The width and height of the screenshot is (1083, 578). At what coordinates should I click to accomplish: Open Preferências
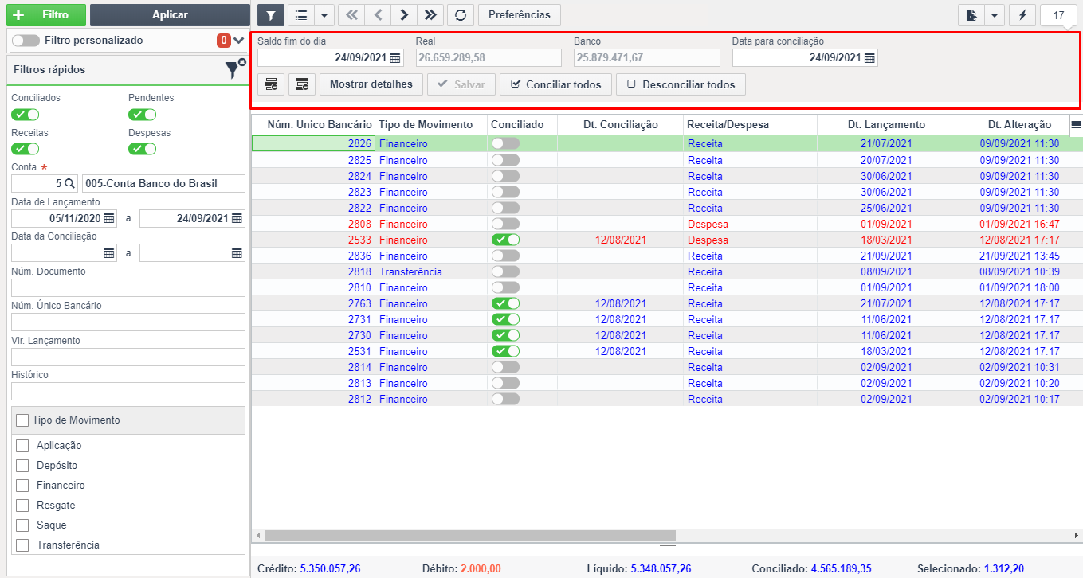click(x=520, y=14)
